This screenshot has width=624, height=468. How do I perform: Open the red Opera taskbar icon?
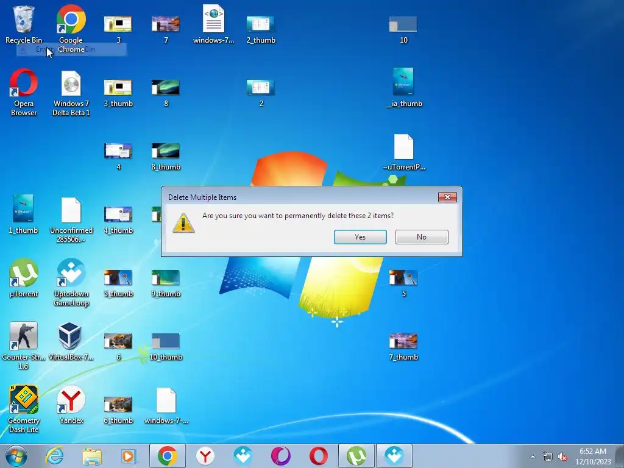click(318, 456)
